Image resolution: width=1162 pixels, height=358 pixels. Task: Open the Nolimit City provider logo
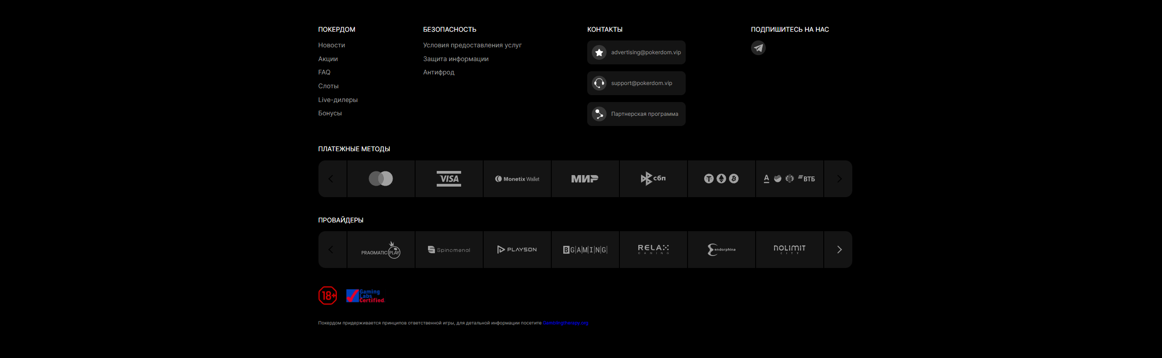coord(790,250)
